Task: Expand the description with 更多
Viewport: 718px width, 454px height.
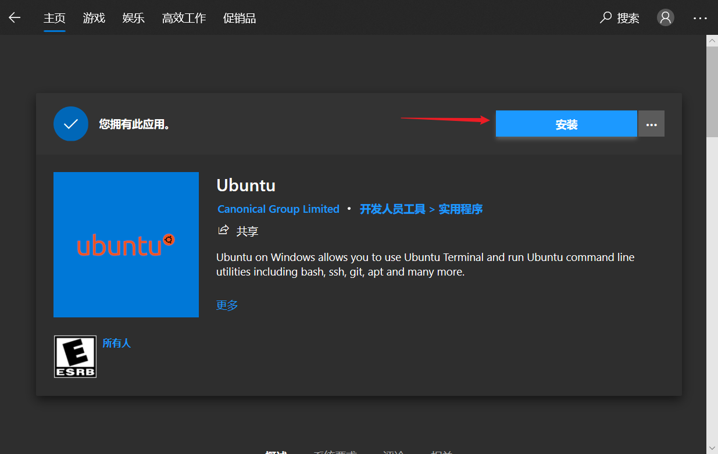Action: (x=227, y=305)
